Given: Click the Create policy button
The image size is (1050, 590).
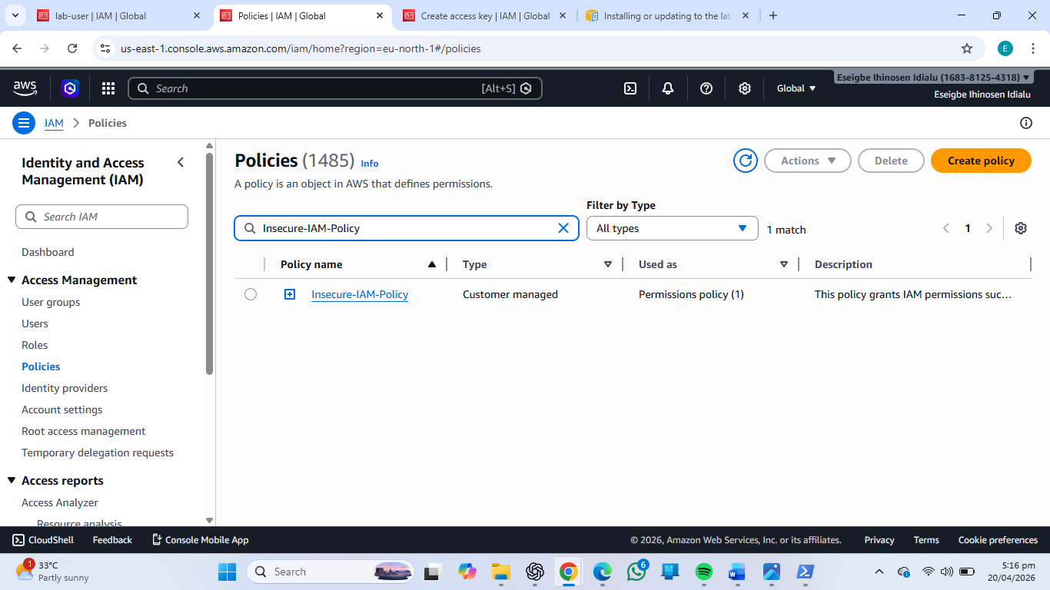Looking at the screenshot, I should (x=981, y=161).
